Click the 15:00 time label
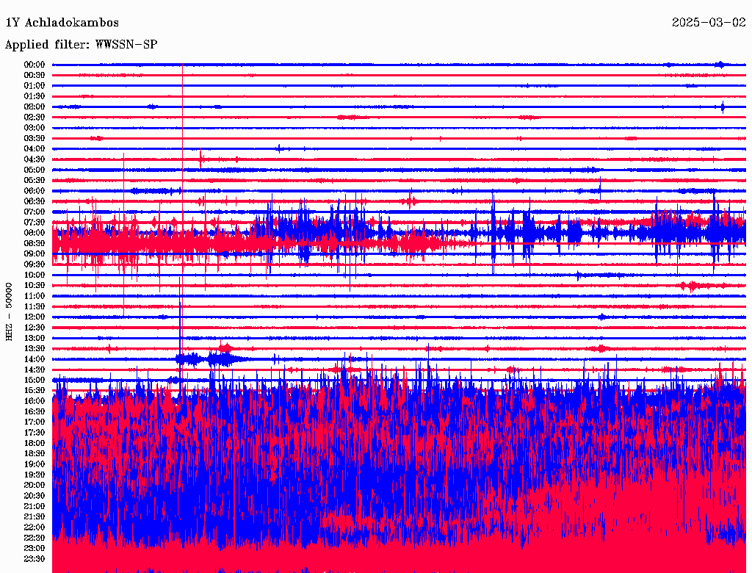The height and width of the screenshot is (573, 752). (35, 380)
